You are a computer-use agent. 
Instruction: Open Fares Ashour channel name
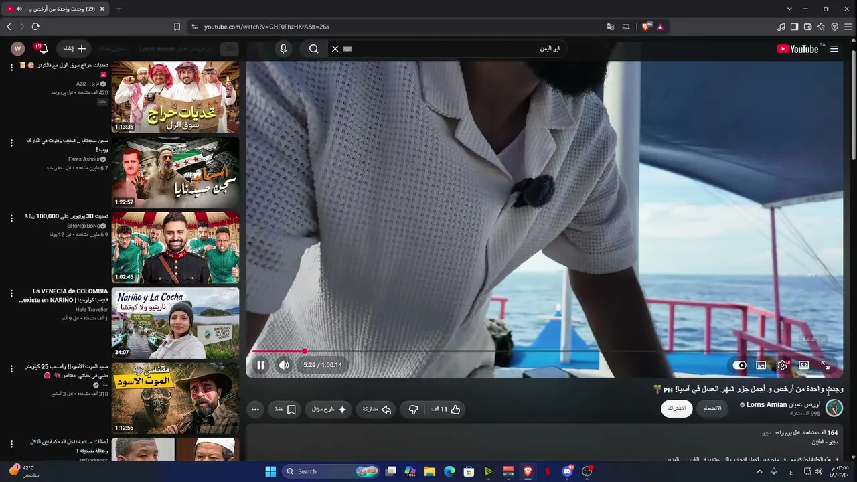(84, 159)
